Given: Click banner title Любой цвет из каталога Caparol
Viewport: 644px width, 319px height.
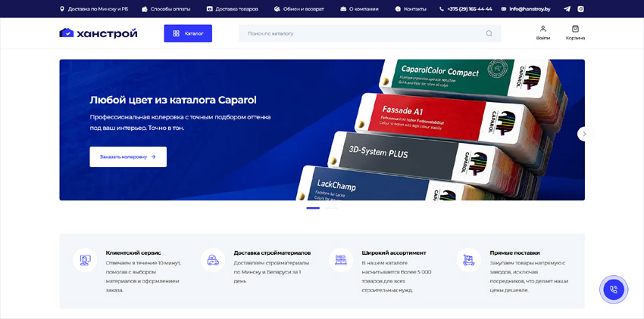Looking at the screenshot, I should [173, 100].
